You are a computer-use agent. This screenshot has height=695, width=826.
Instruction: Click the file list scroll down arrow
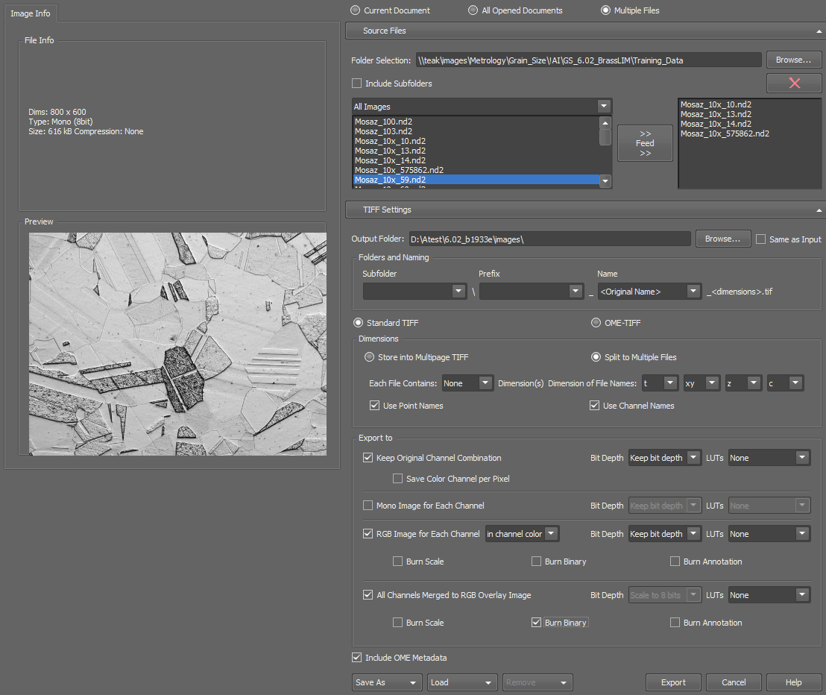click(605, 180)
